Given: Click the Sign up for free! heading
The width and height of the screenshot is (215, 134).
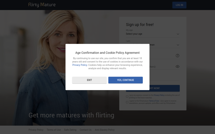Looking at the screenshot, I should (x=140, y=25).
